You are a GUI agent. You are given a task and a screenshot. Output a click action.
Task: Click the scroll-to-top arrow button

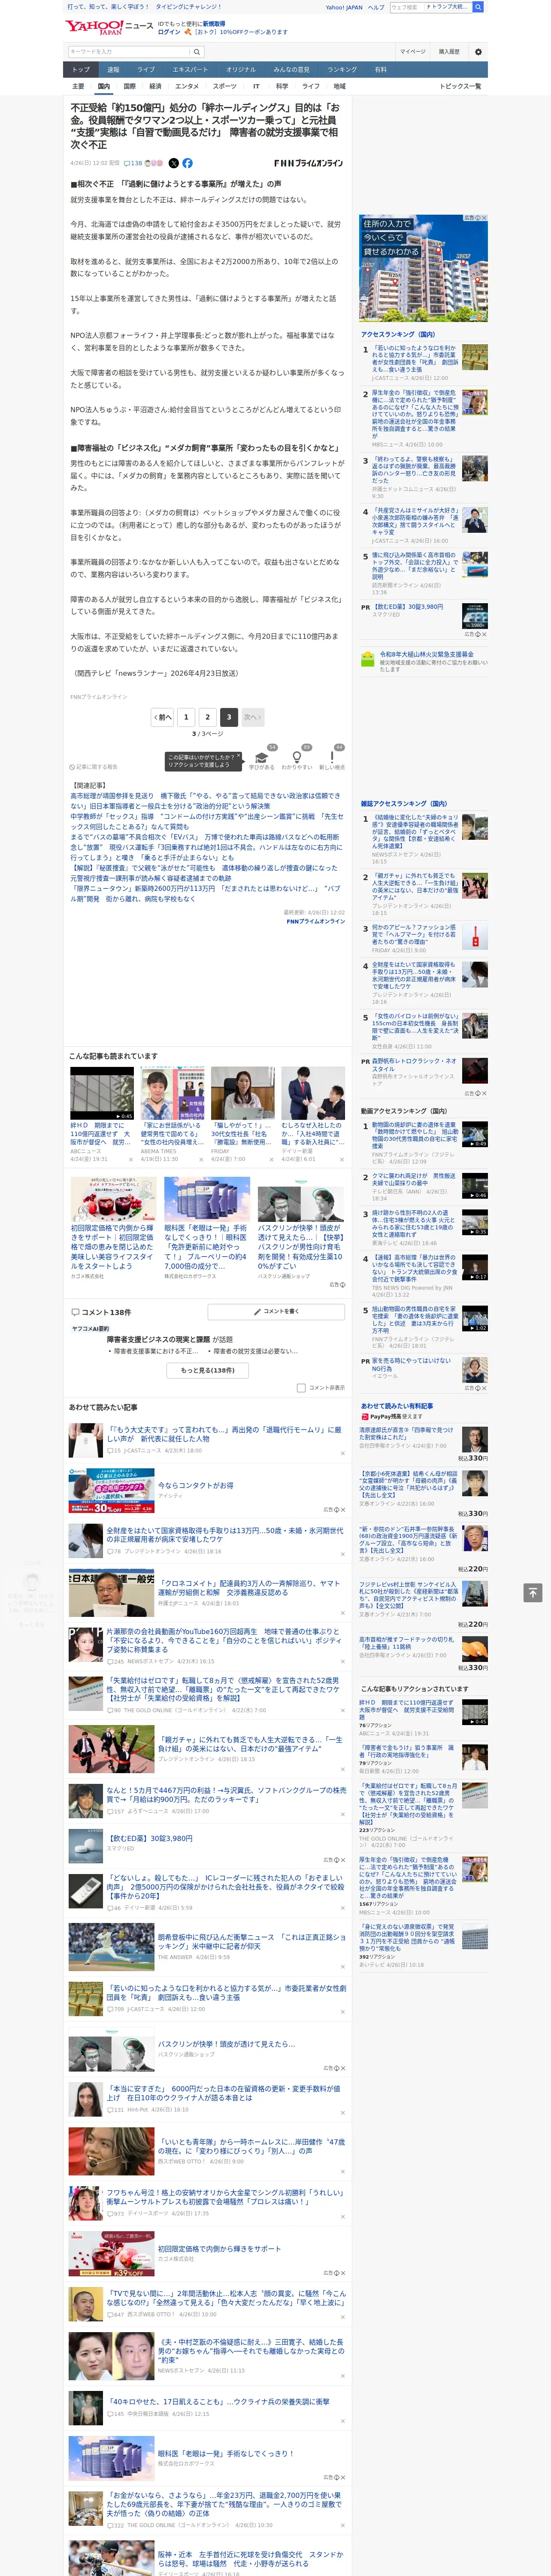coord(533,1593)
